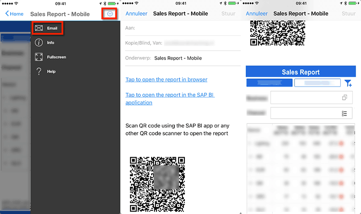Tap Annuleer in the middle email screen
Screen dimensions: 361x214
pyautogui.click(x=136, y=13)
